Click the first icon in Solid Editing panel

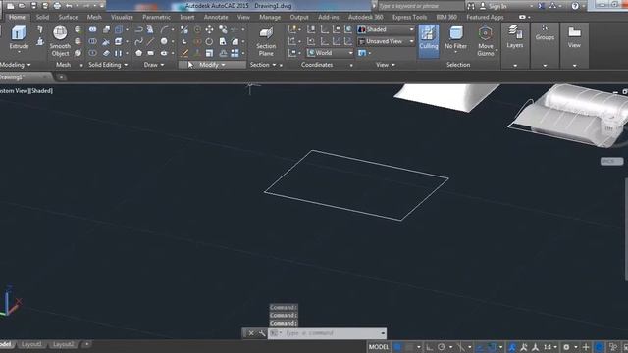click(x=92, y=29)
